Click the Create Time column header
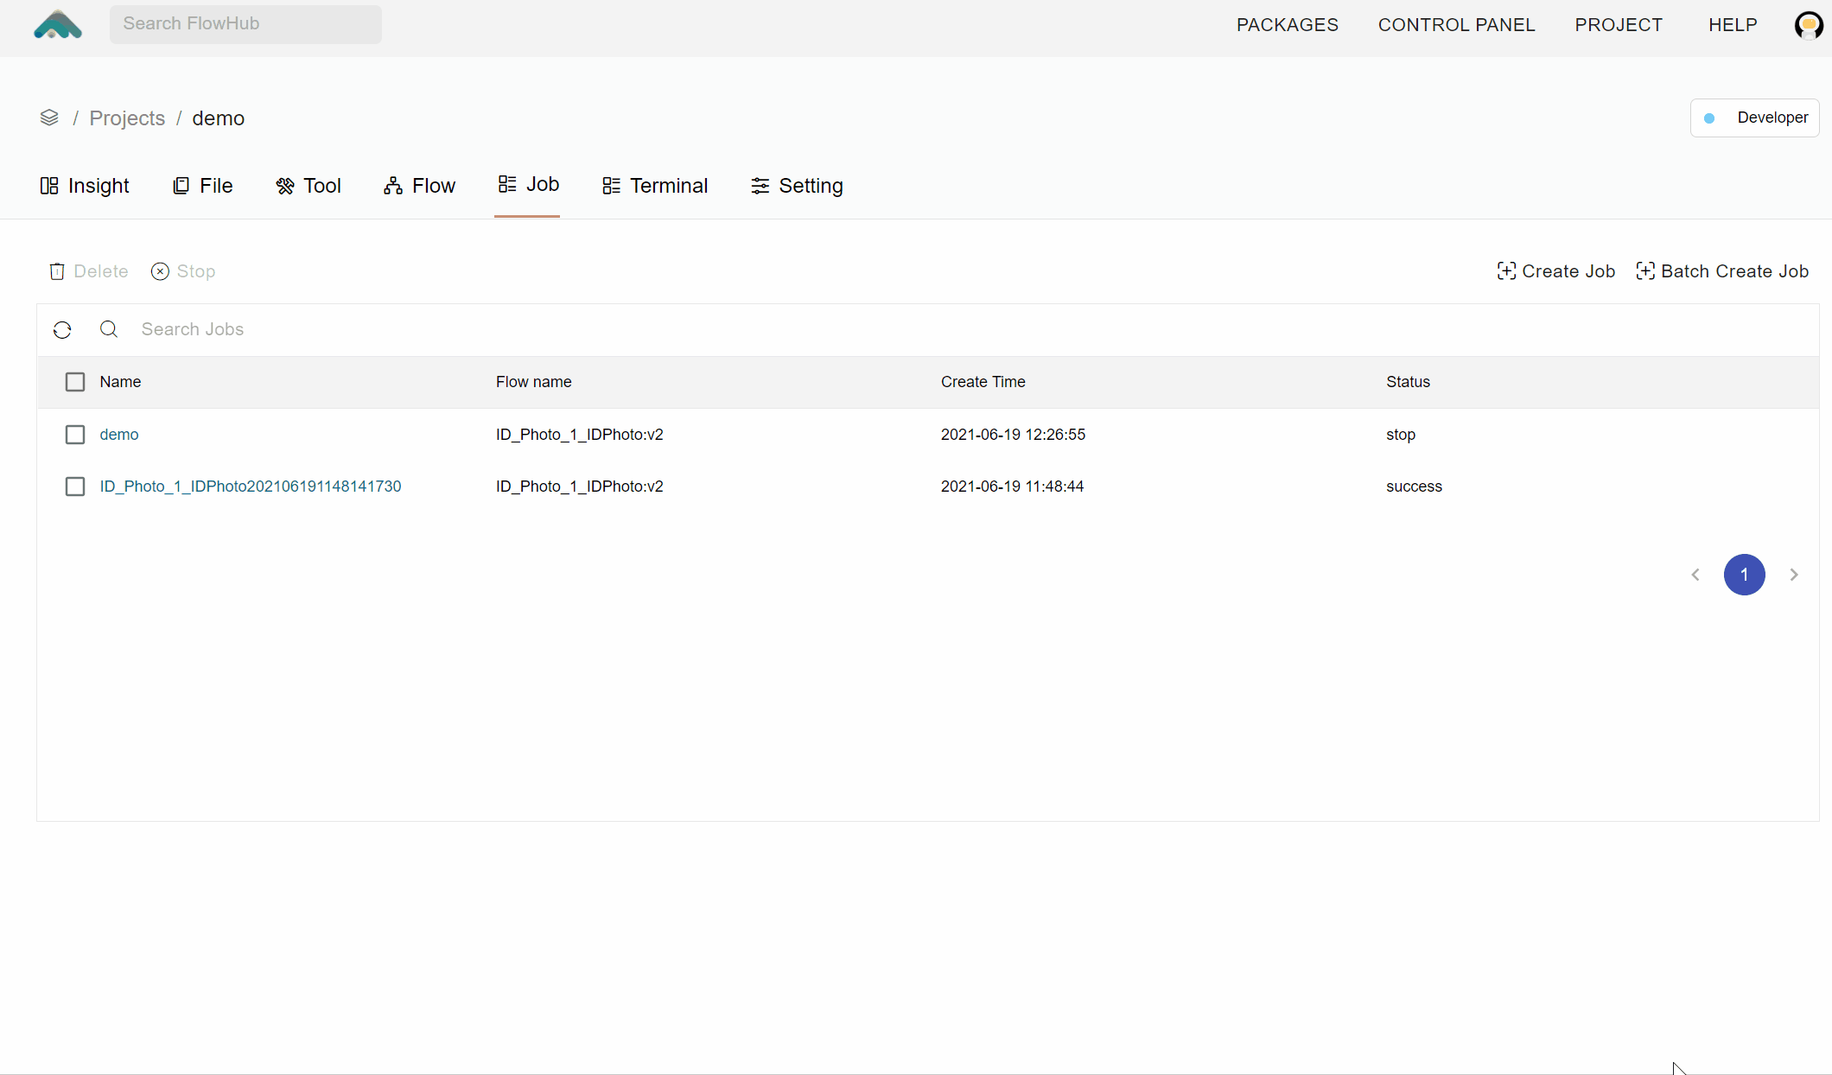Viewport: 1832px width, 1075px height. coord(983,382)
